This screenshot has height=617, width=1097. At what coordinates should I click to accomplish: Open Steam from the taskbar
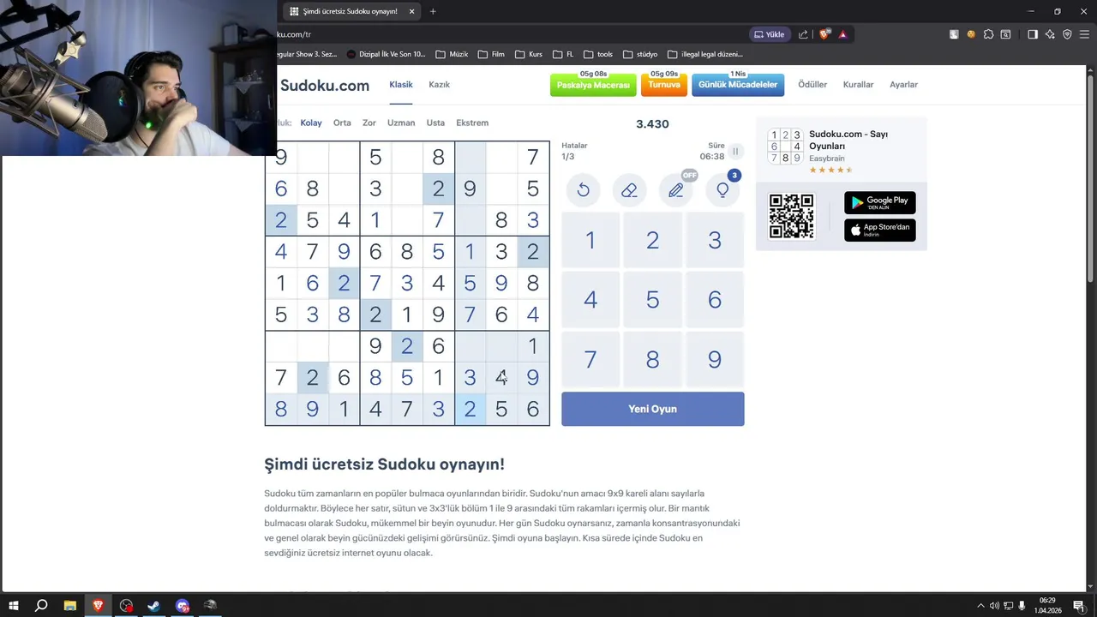click(153, 606)
